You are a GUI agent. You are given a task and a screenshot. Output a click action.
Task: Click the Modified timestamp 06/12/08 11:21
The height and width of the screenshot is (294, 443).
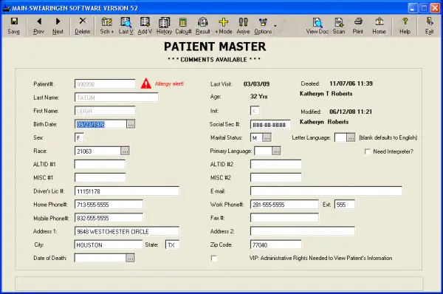coord(351,112)
